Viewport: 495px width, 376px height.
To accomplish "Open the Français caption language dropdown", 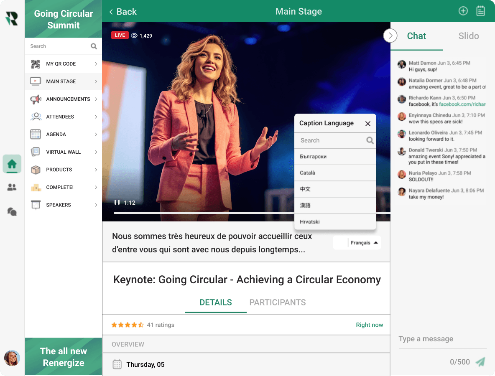I will tap(357, 243).
